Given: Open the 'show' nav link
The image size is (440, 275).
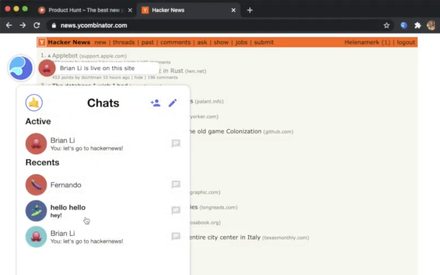Looking at the screenshot, I should pyautogui.click(x=221, y=42).
